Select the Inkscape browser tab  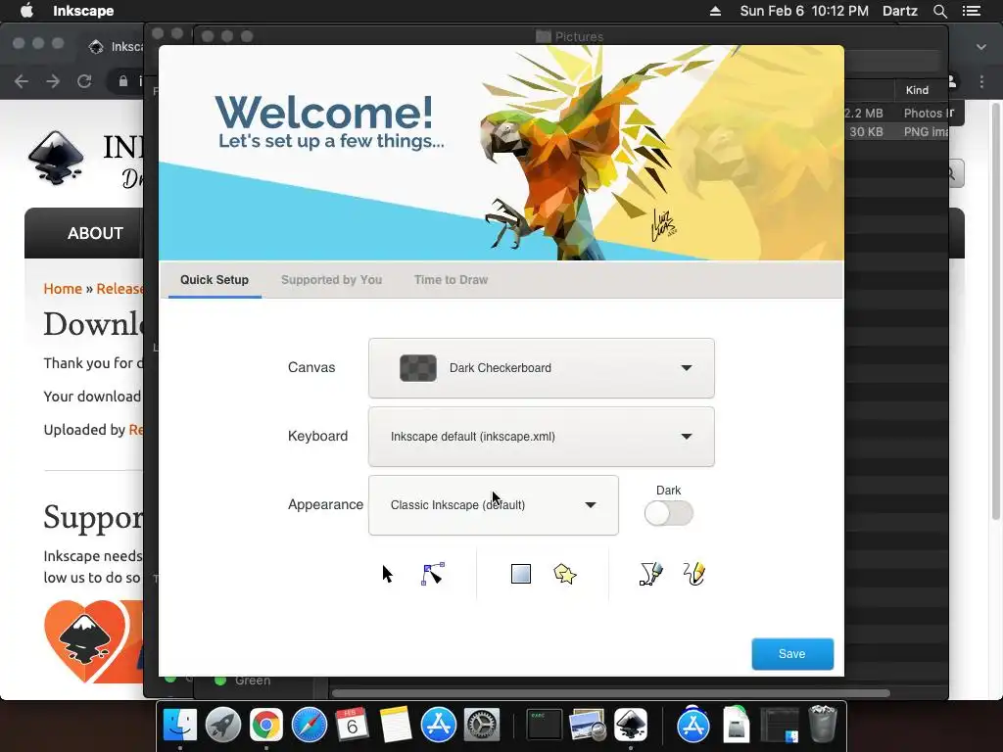[x=116, y=47]
